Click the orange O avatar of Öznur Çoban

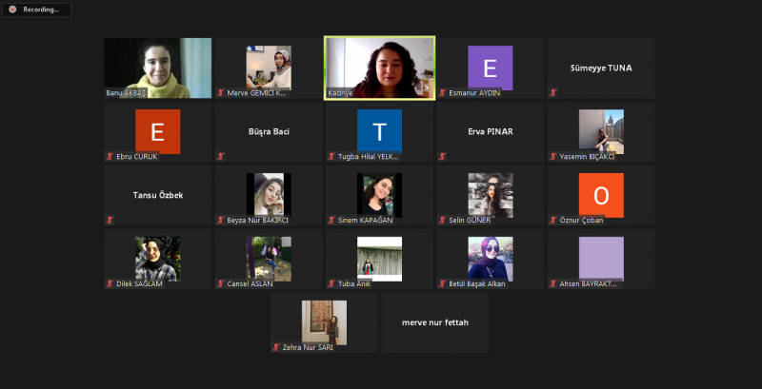[601, 194]
